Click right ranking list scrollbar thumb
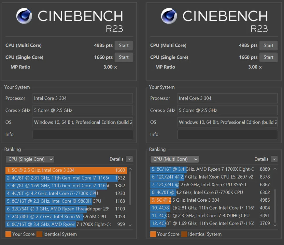 pyautogui.click(x=275, y=206)
